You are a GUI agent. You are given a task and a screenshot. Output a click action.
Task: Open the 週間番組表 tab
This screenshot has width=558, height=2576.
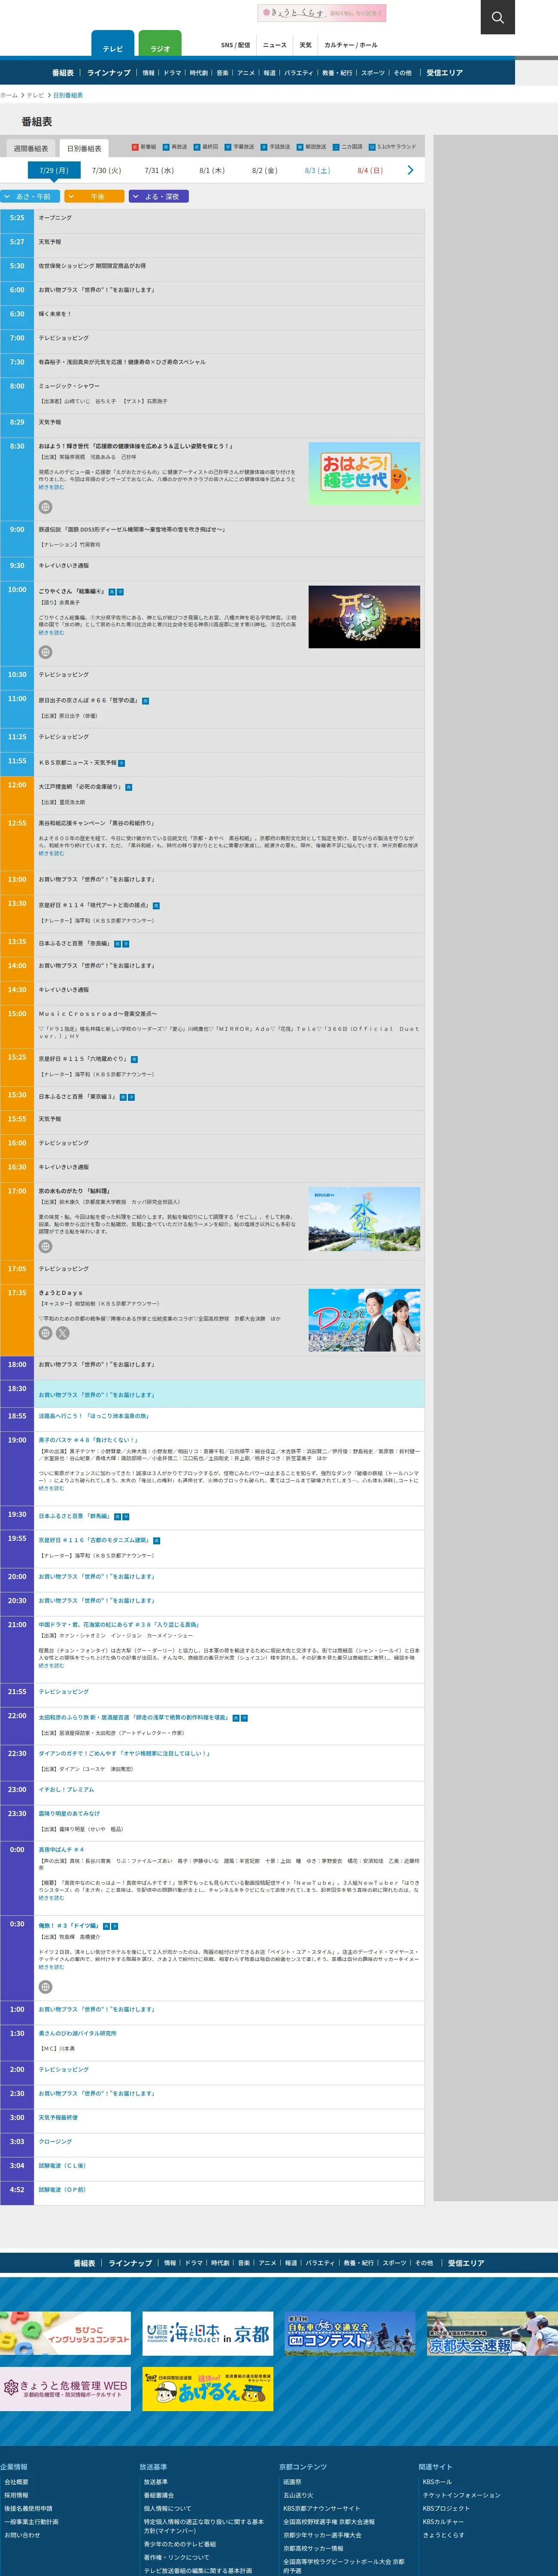[x=30, y=149]
